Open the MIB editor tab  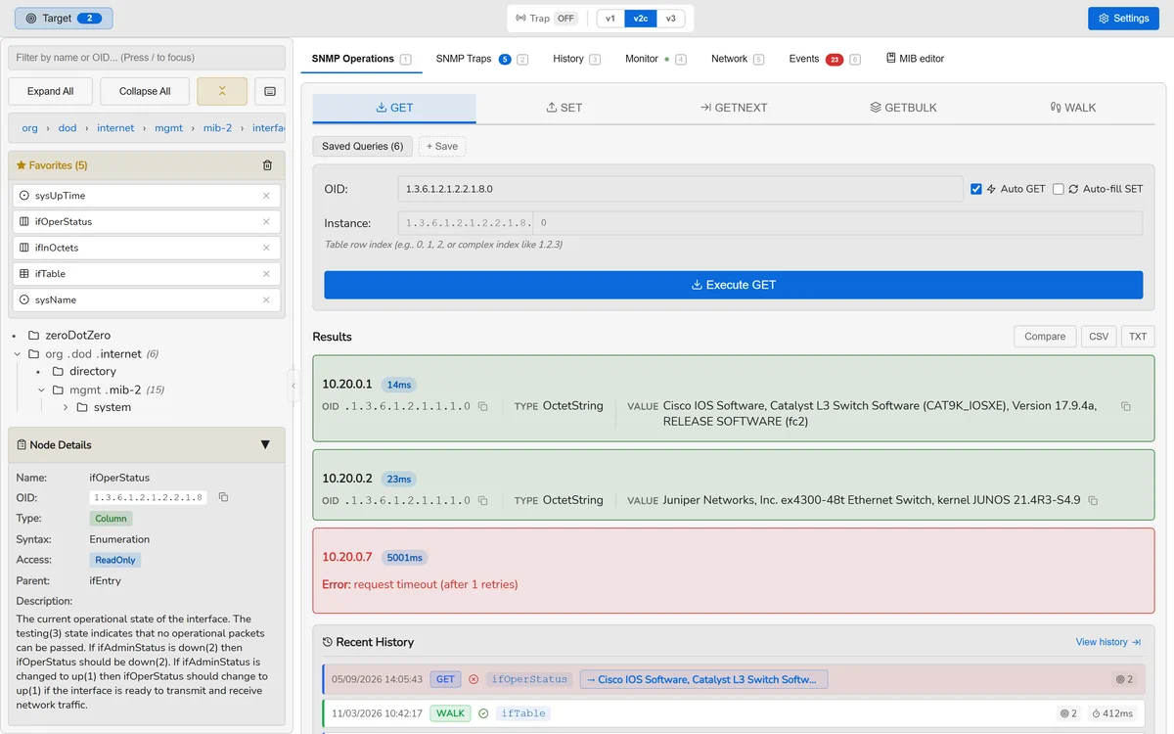915,59
